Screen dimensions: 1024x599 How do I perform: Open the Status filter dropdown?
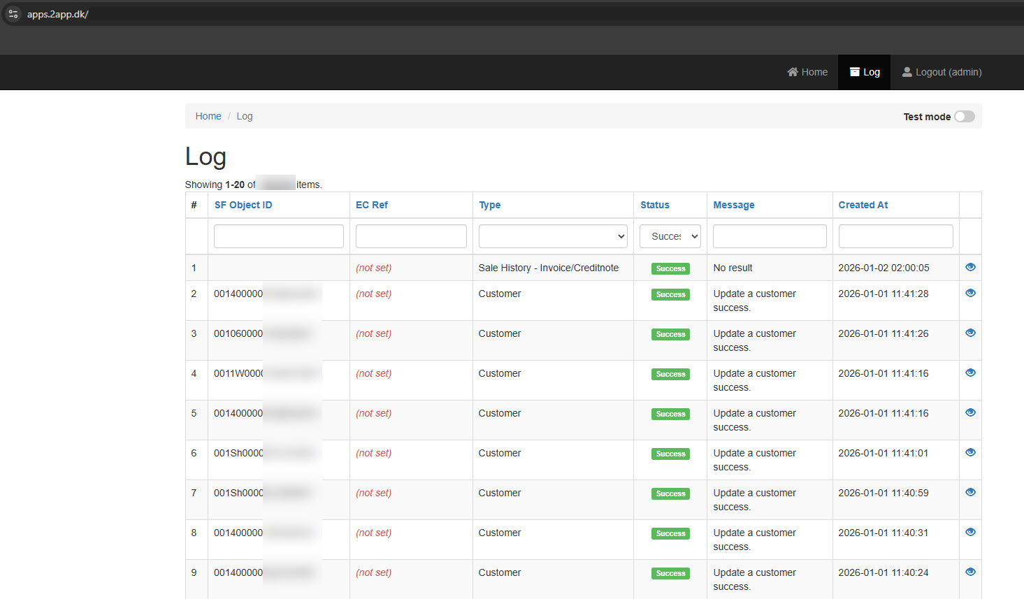pyautogui.click(x=670, y=236)
